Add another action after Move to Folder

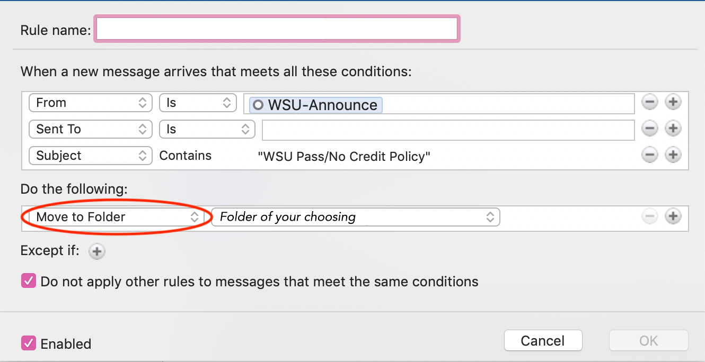point(673,216)
